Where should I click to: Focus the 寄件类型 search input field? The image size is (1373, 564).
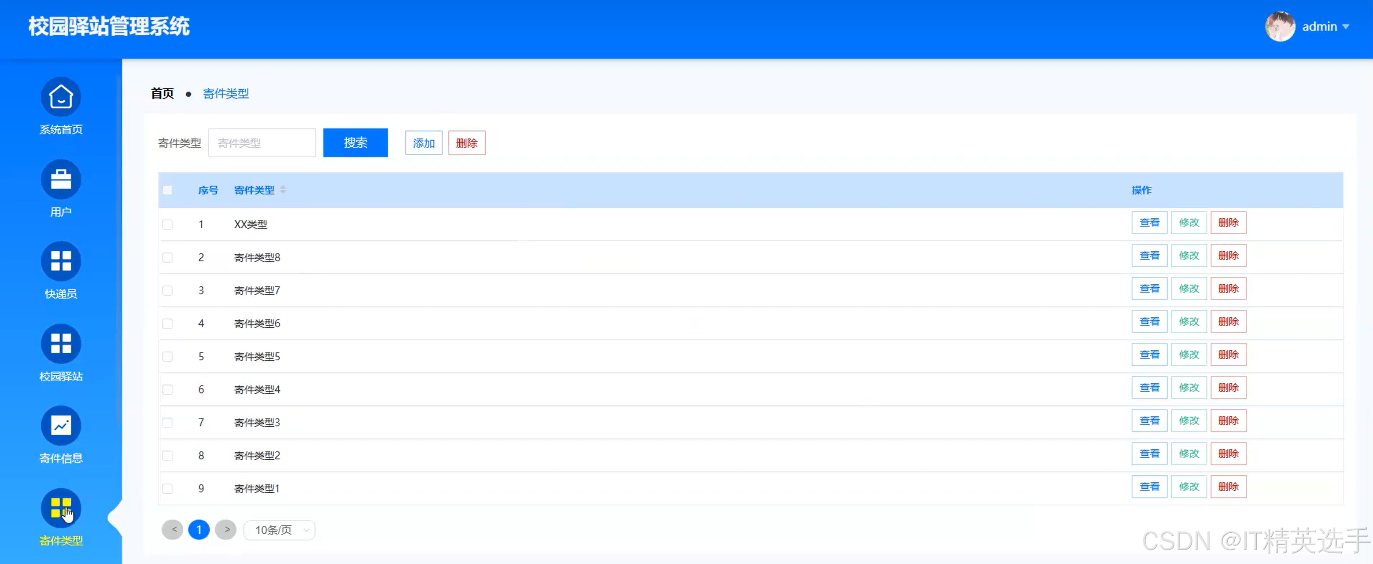(x=262, y=143)
